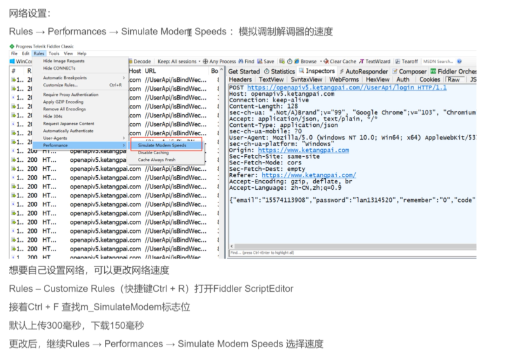Click the MSDN Search input box

[438, 61]
